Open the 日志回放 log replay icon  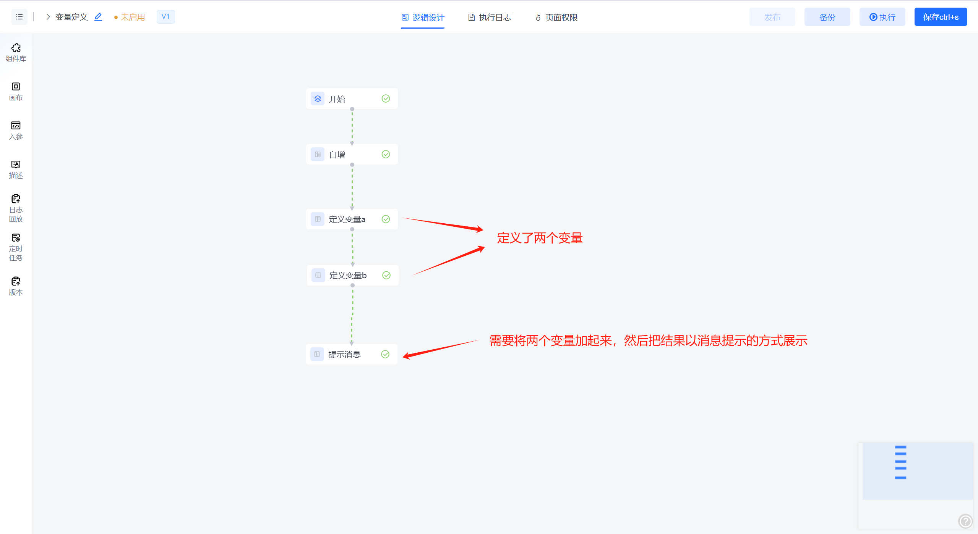(16, 208)
